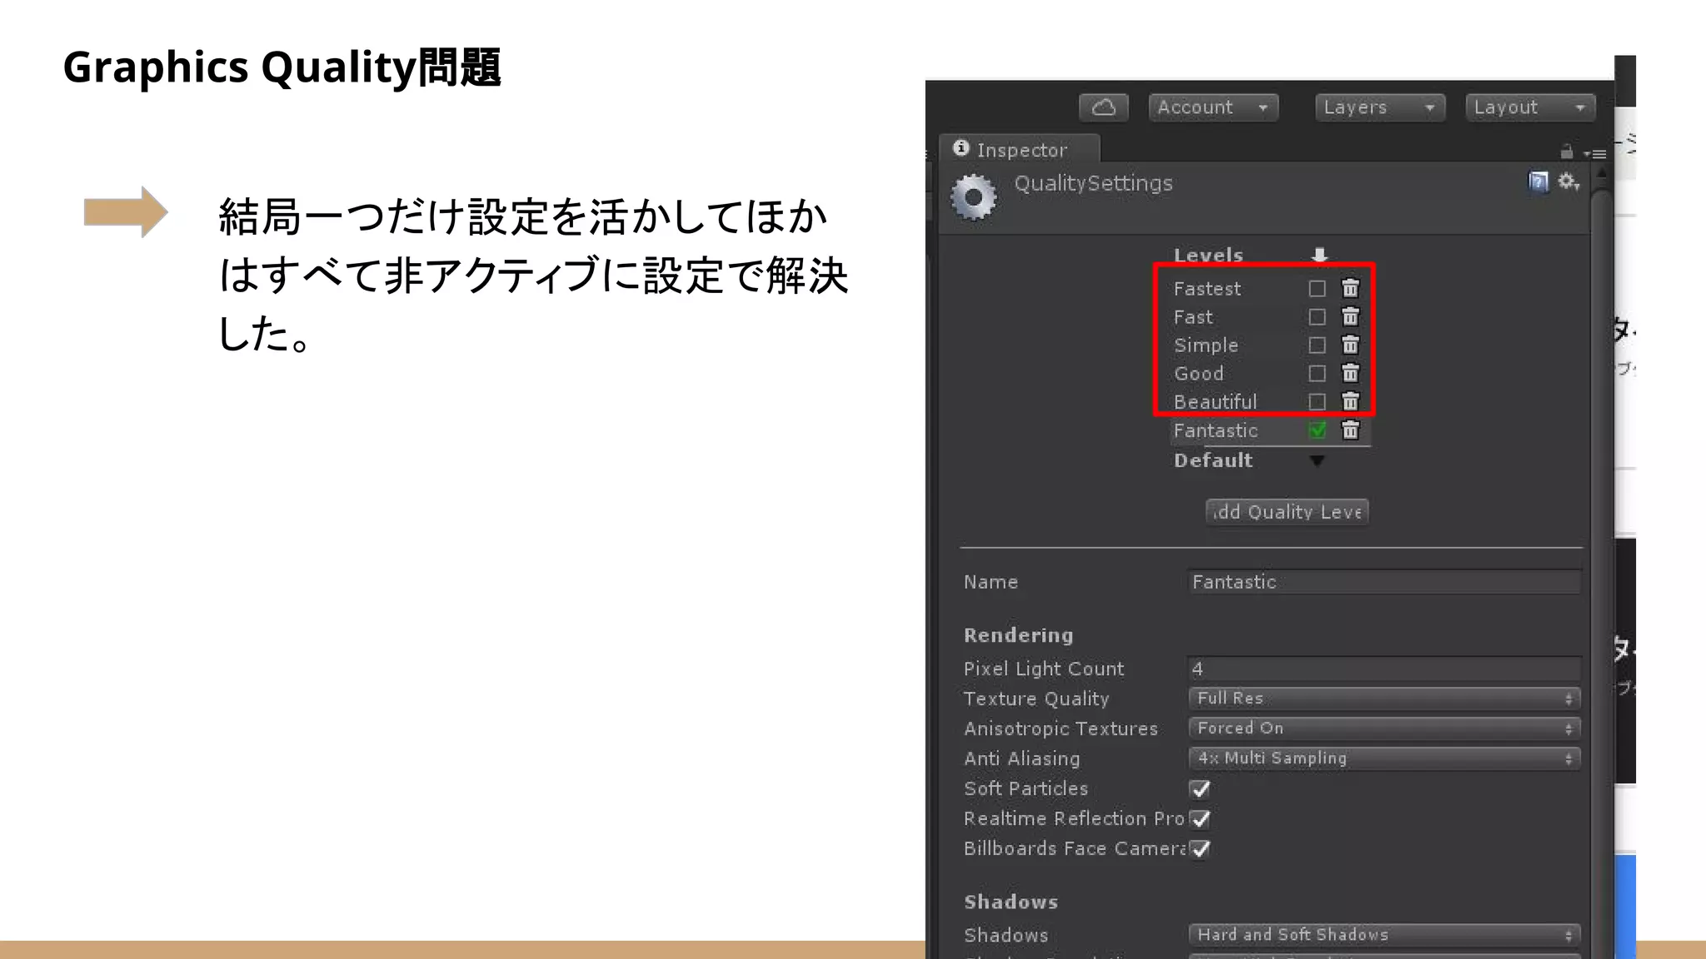Enable the Fastest quality level checkbox
The height and width of the screenshot is (959, 1706).
point(1317,289)
